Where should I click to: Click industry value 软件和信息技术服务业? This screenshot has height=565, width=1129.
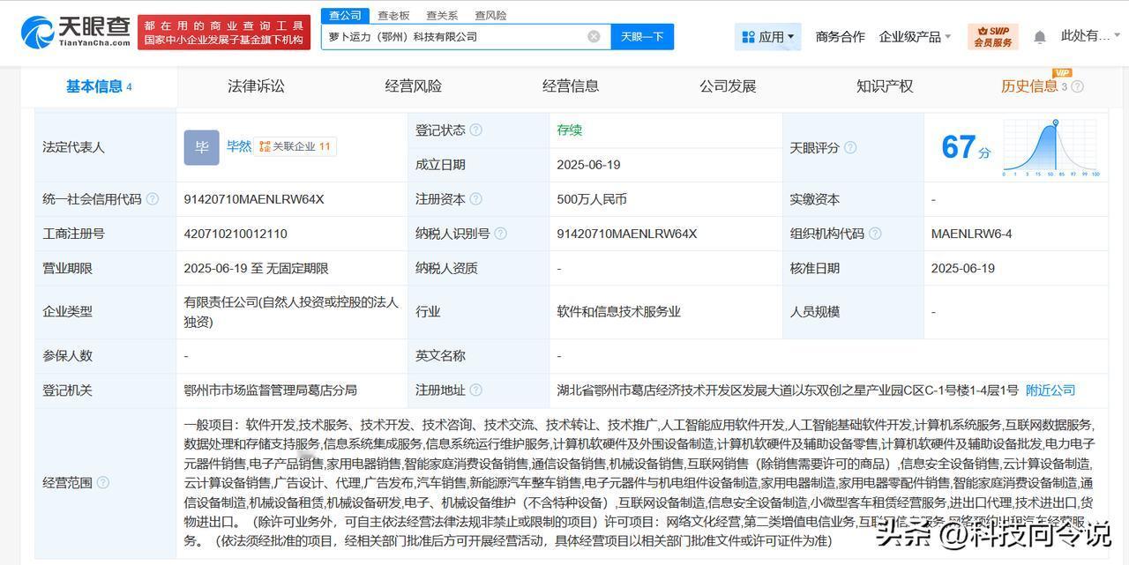618,311
